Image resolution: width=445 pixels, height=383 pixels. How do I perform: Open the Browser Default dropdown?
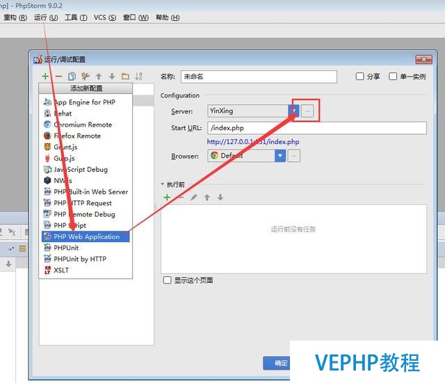click(x=280, y=156)
